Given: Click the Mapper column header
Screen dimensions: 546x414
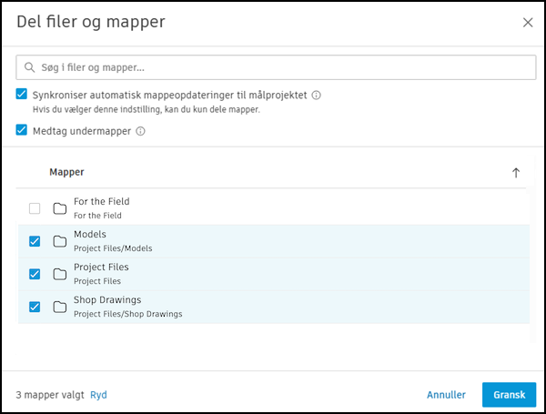Looking at the screenshot, I should (x=66, y=172).
